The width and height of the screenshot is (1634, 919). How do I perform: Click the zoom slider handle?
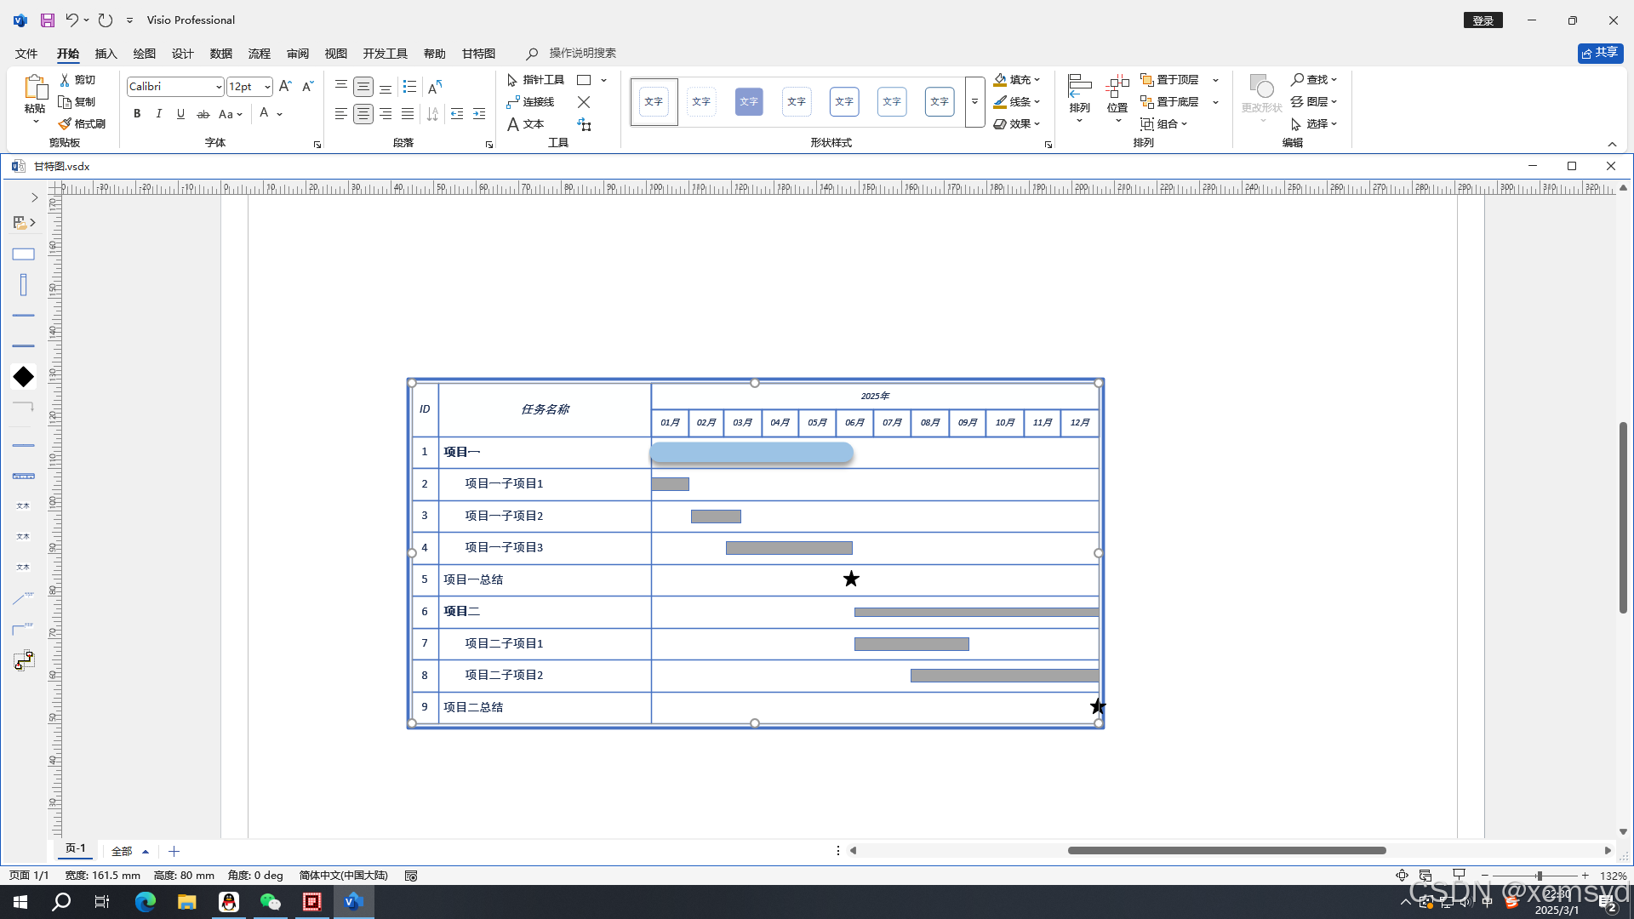click(x=1539, y=876)
